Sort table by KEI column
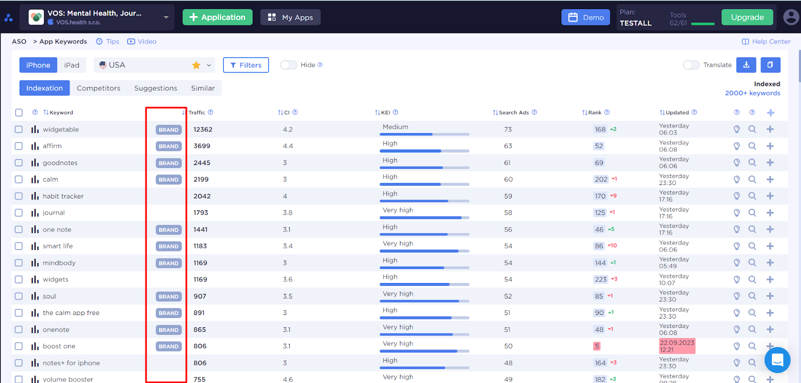The image size is (801, 383). pyautogui.click(x=382, y=112)
